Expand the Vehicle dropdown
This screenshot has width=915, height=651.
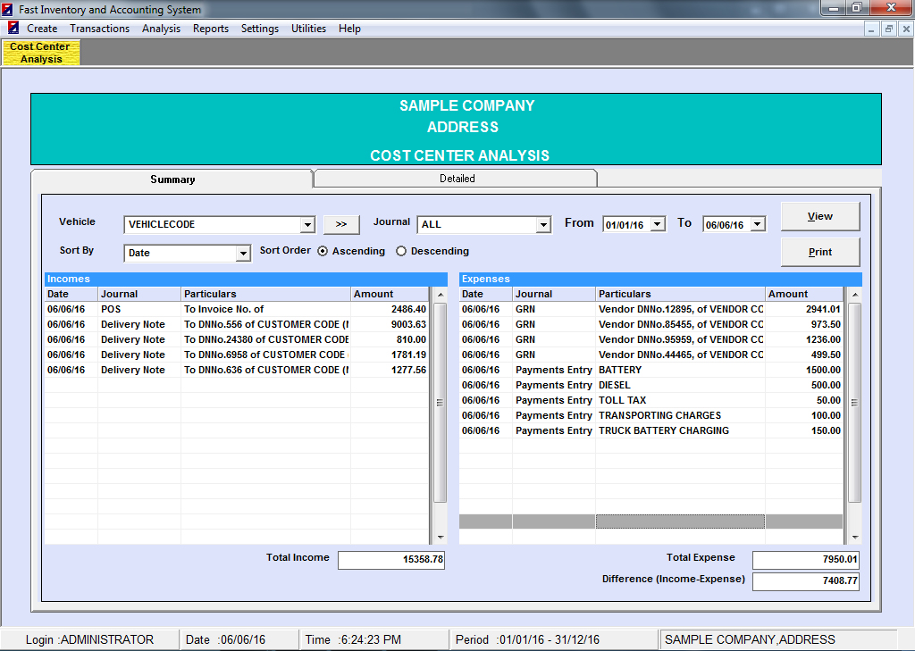307,225
